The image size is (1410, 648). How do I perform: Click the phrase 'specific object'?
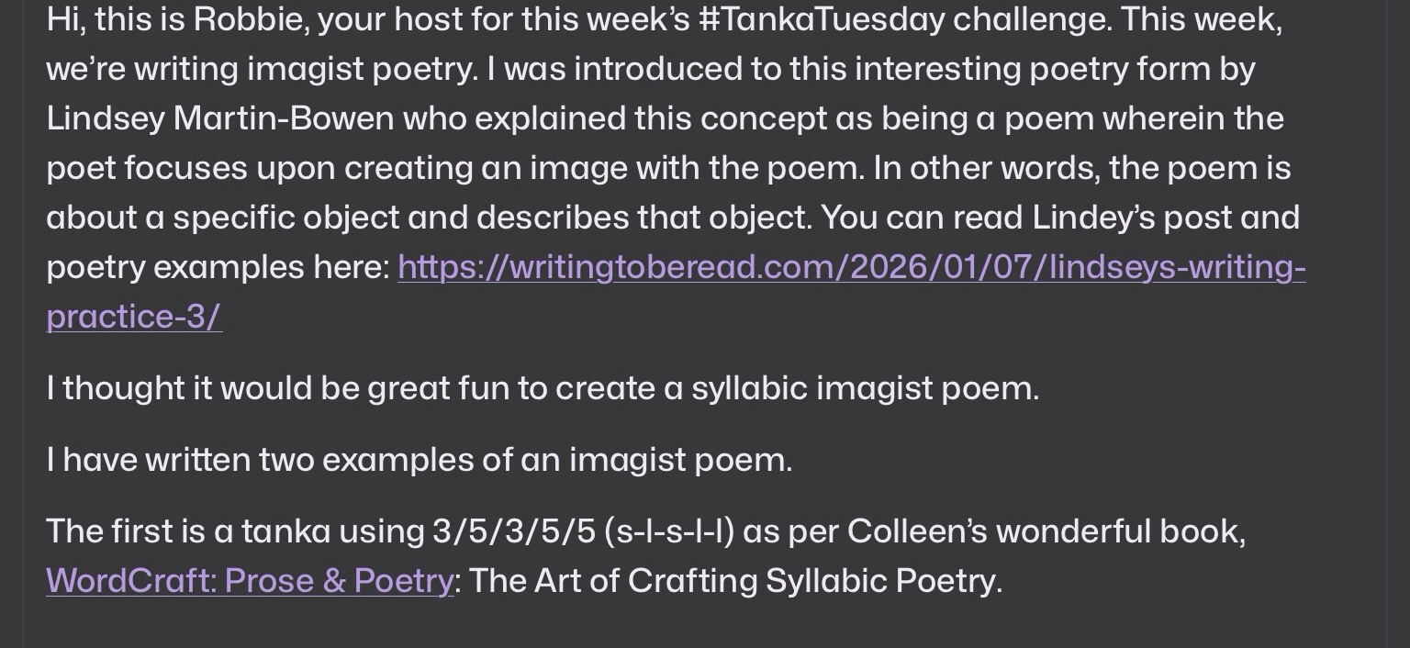[285, 218]
